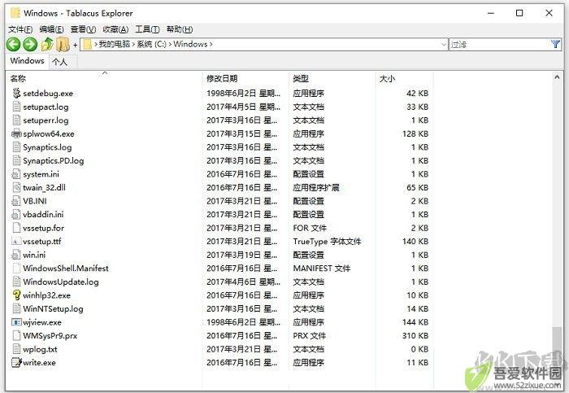
Task: Click the WindowsShell.Manifest file icon
Action: coord(16,268)
